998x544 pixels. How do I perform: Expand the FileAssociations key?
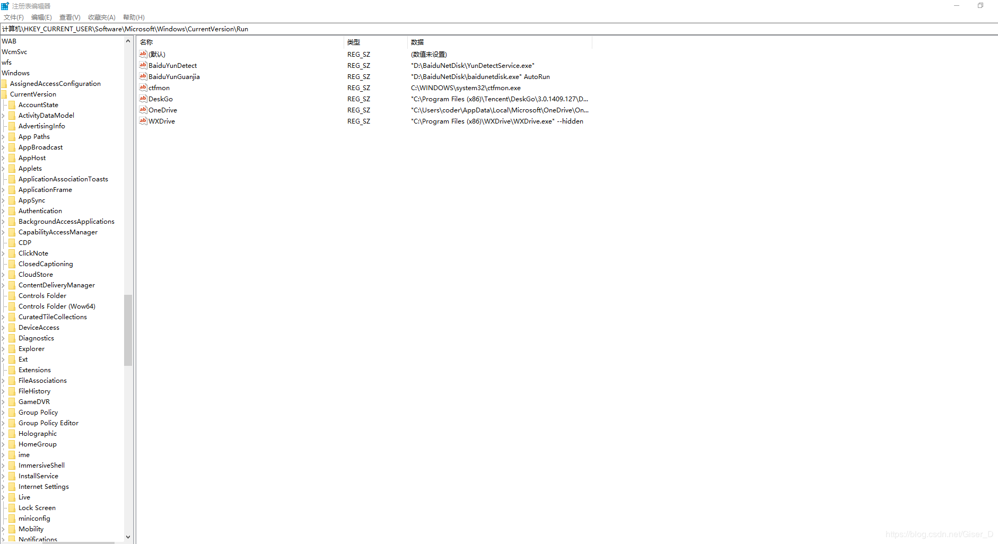[x=3, y=381]
